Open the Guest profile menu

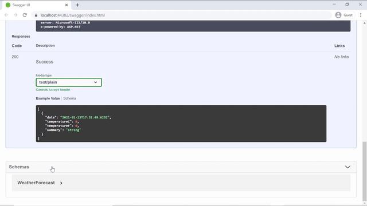[344, 15]
